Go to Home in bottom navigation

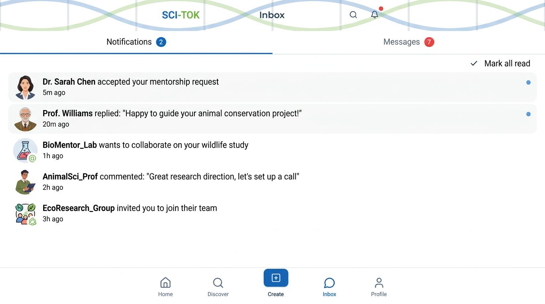[166, 287]
